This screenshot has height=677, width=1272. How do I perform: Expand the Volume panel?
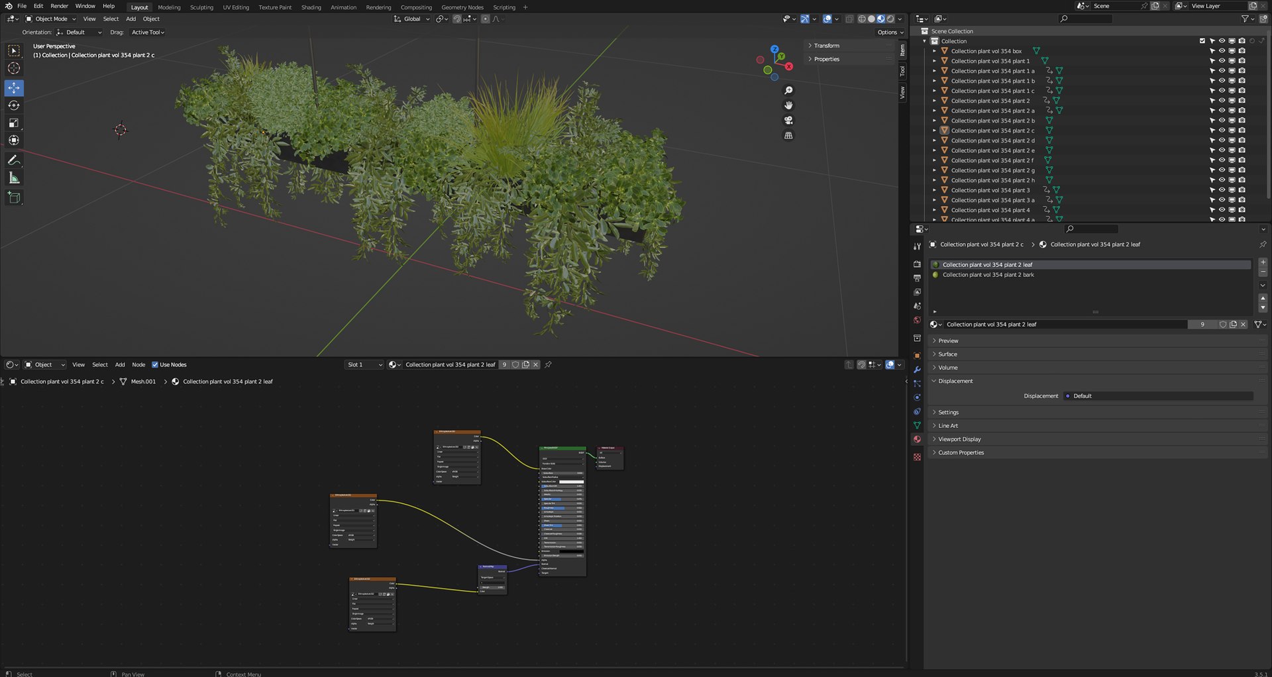coord(1096,368)
